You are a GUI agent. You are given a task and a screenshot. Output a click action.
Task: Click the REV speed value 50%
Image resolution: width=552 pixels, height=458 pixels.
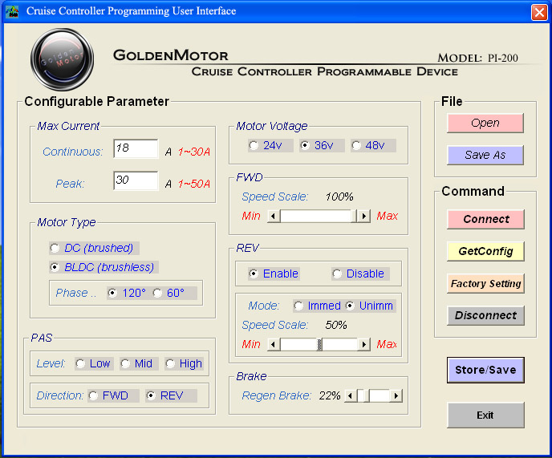point(336,325)
